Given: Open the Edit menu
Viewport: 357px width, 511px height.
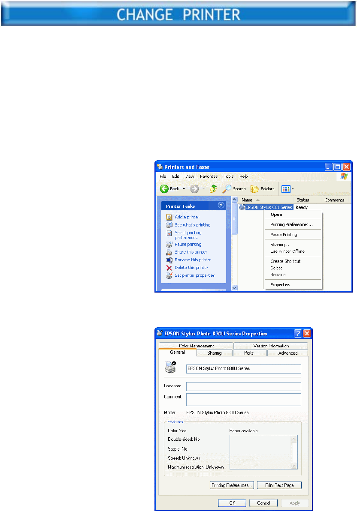Looking at the screenshot, I should tap(175, 176).
